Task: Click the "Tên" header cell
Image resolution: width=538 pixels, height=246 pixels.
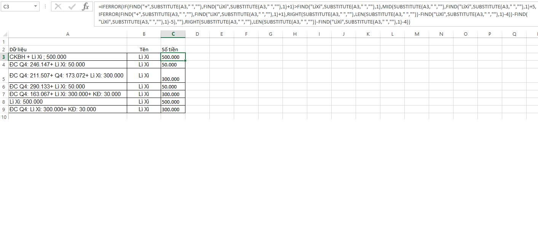Action: [144, 49]
